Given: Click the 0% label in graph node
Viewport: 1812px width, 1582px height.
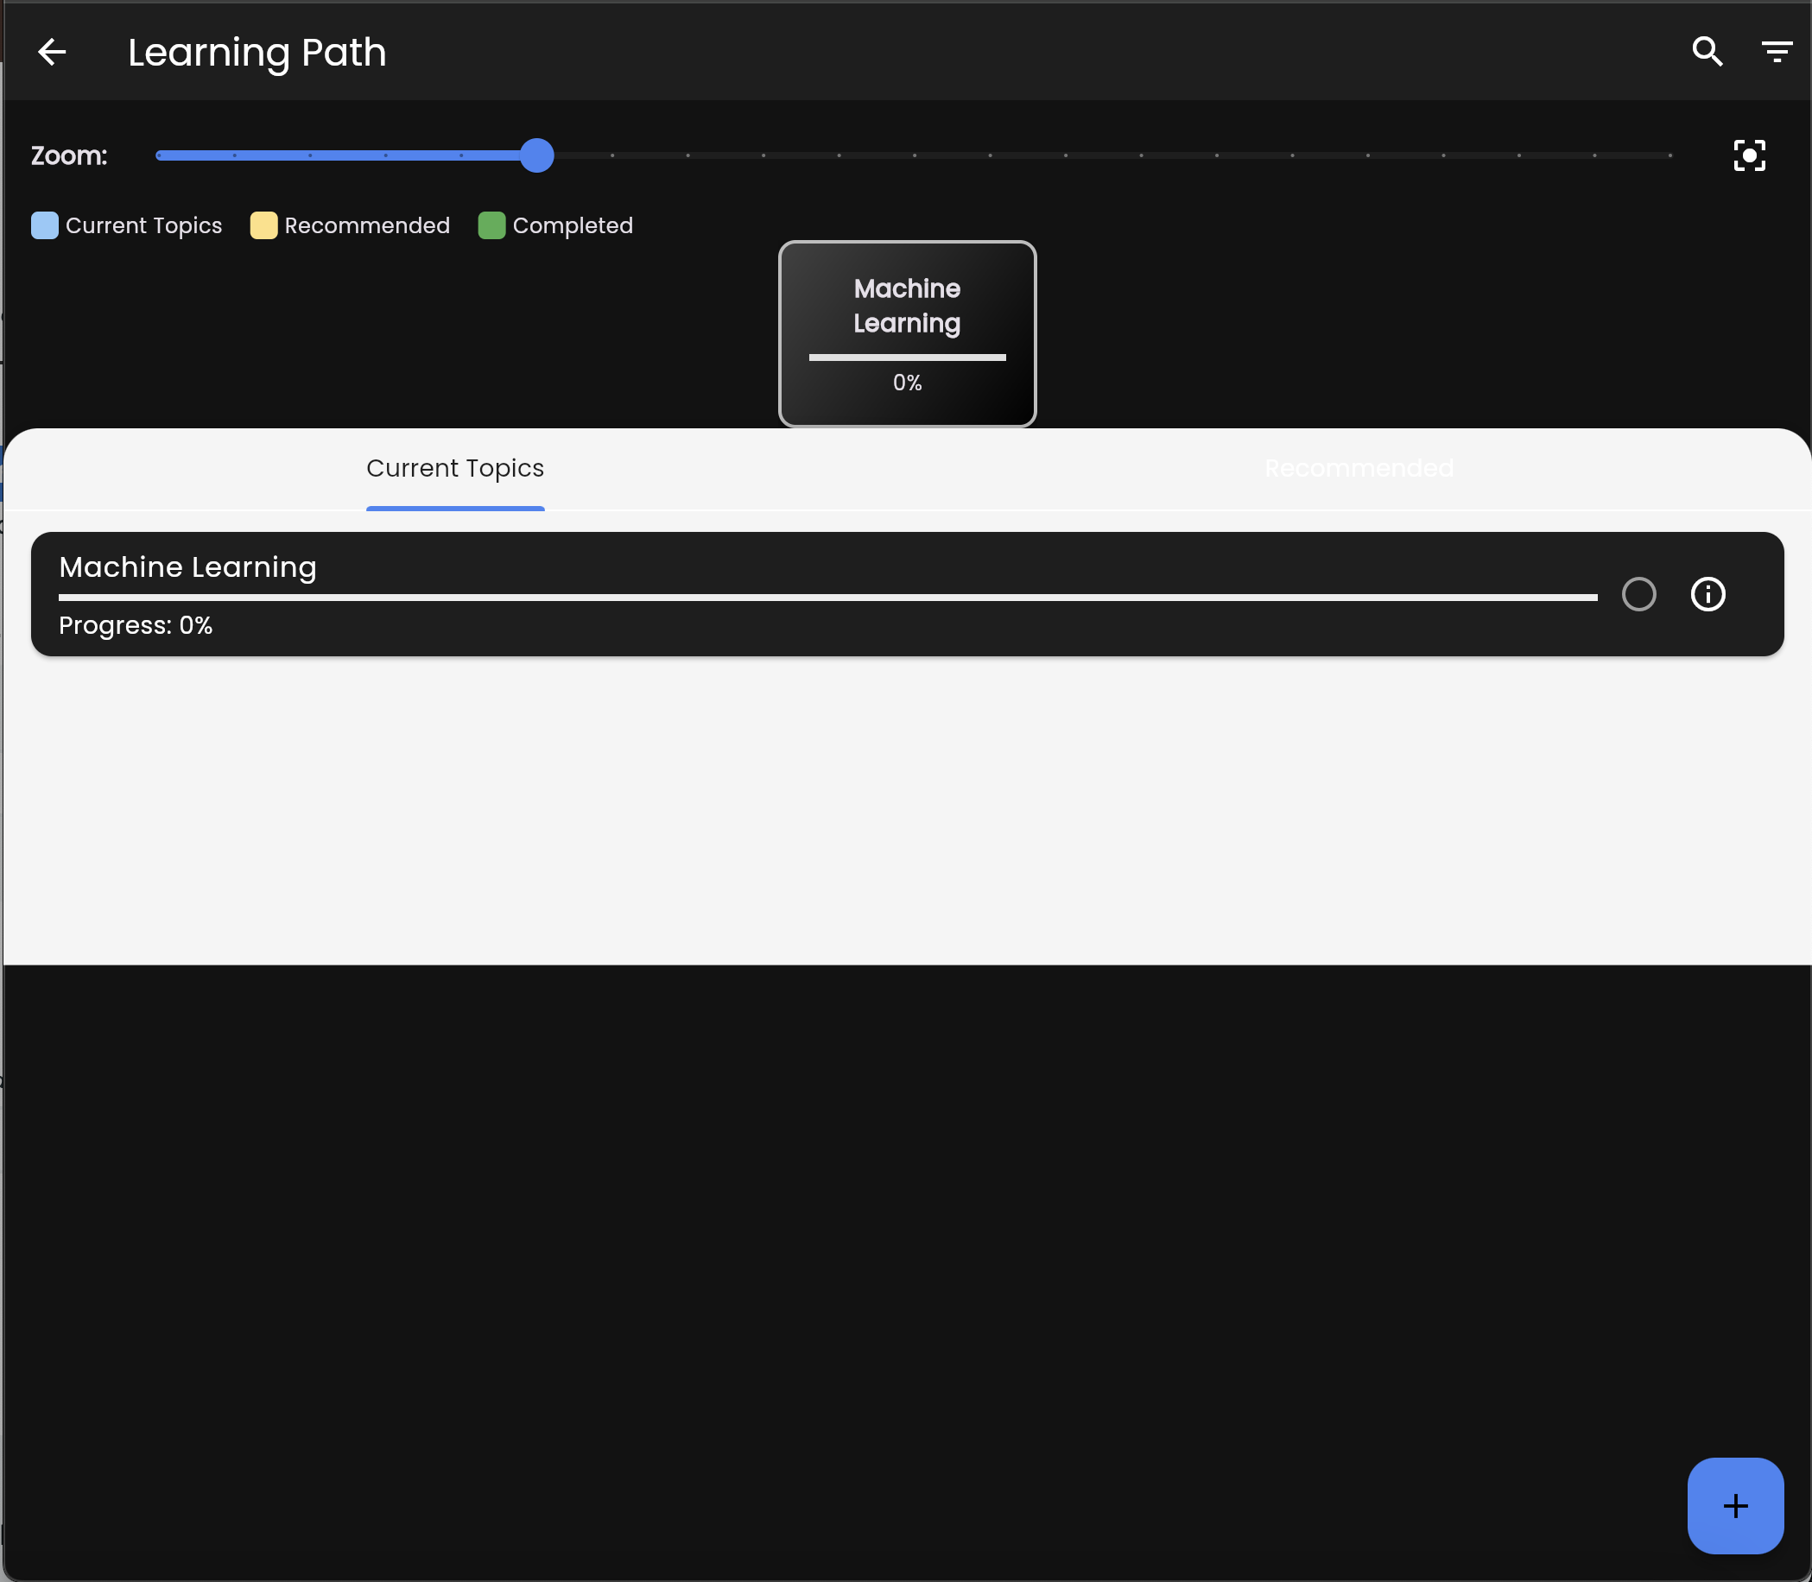Looking at the screenshot, I should click(x=907, y=383).
